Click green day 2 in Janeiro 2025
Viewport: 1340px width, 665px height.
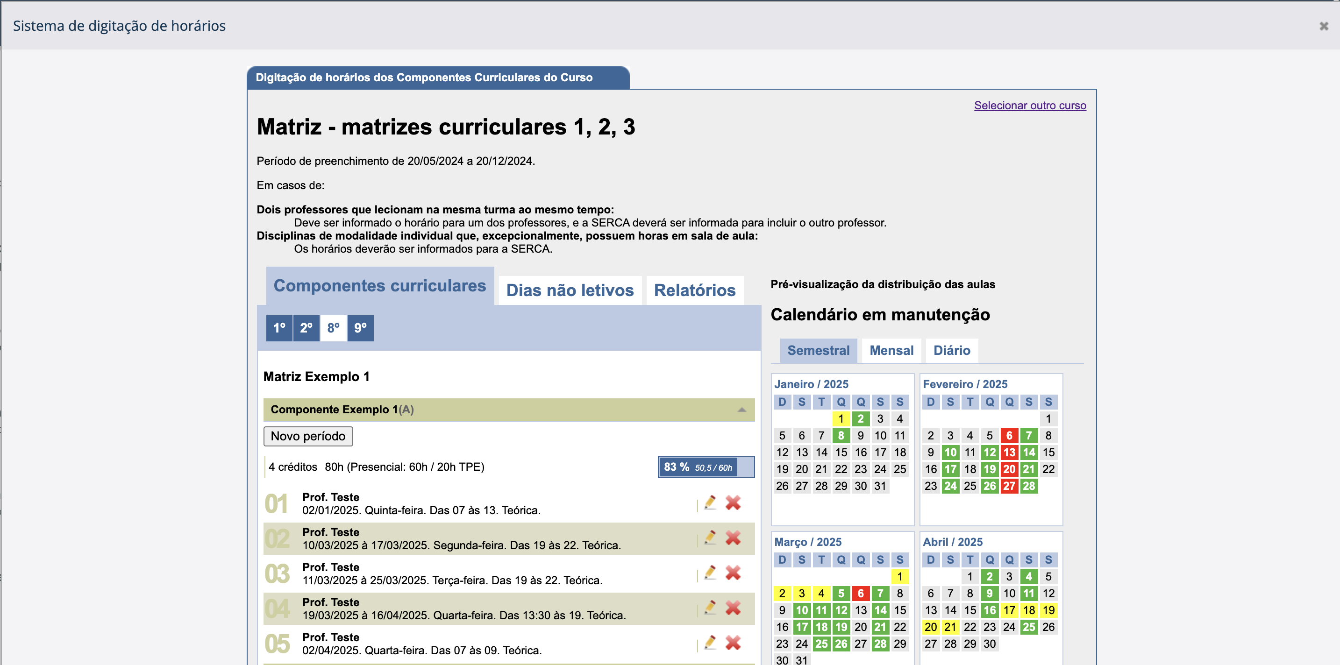point(861,418)
